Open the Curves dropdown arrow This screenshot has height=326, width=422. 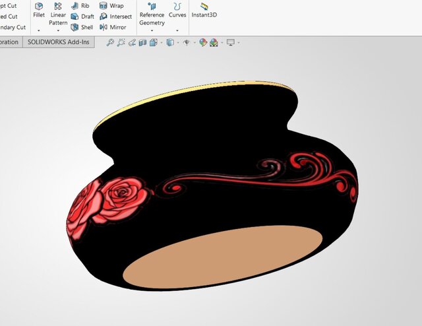coord(177,30)
